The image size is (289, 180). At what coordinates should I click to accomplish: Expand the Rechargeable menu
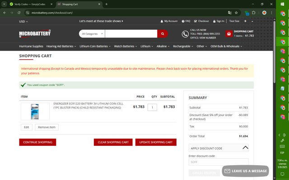point(183,46)
